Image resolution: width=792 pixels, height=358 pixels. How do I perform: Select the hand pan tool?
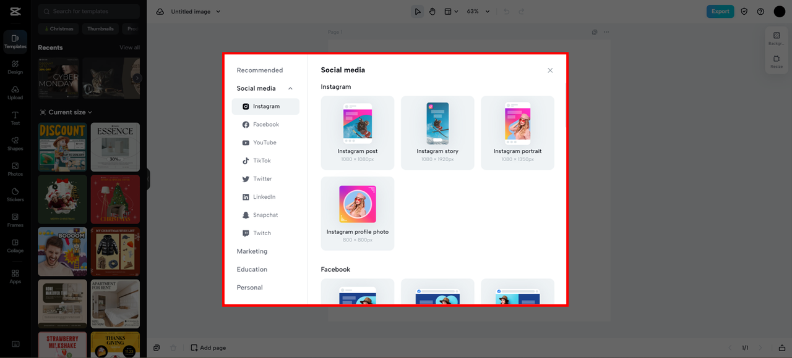(432, 12)
